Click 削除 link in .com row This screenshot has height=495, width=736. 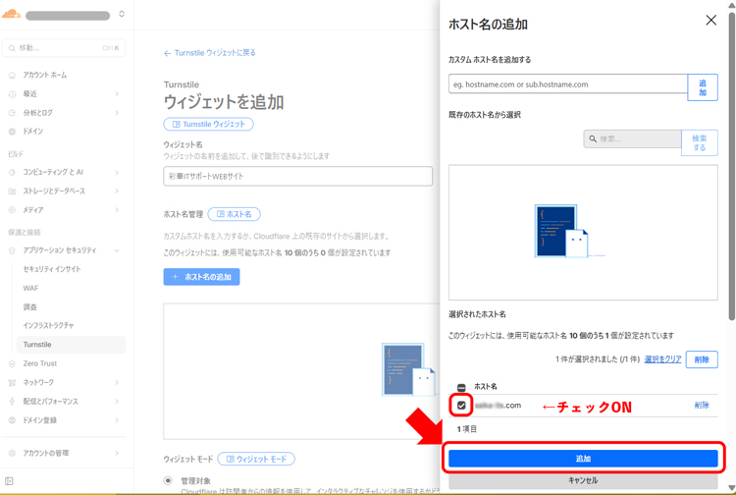click(702, 406)
